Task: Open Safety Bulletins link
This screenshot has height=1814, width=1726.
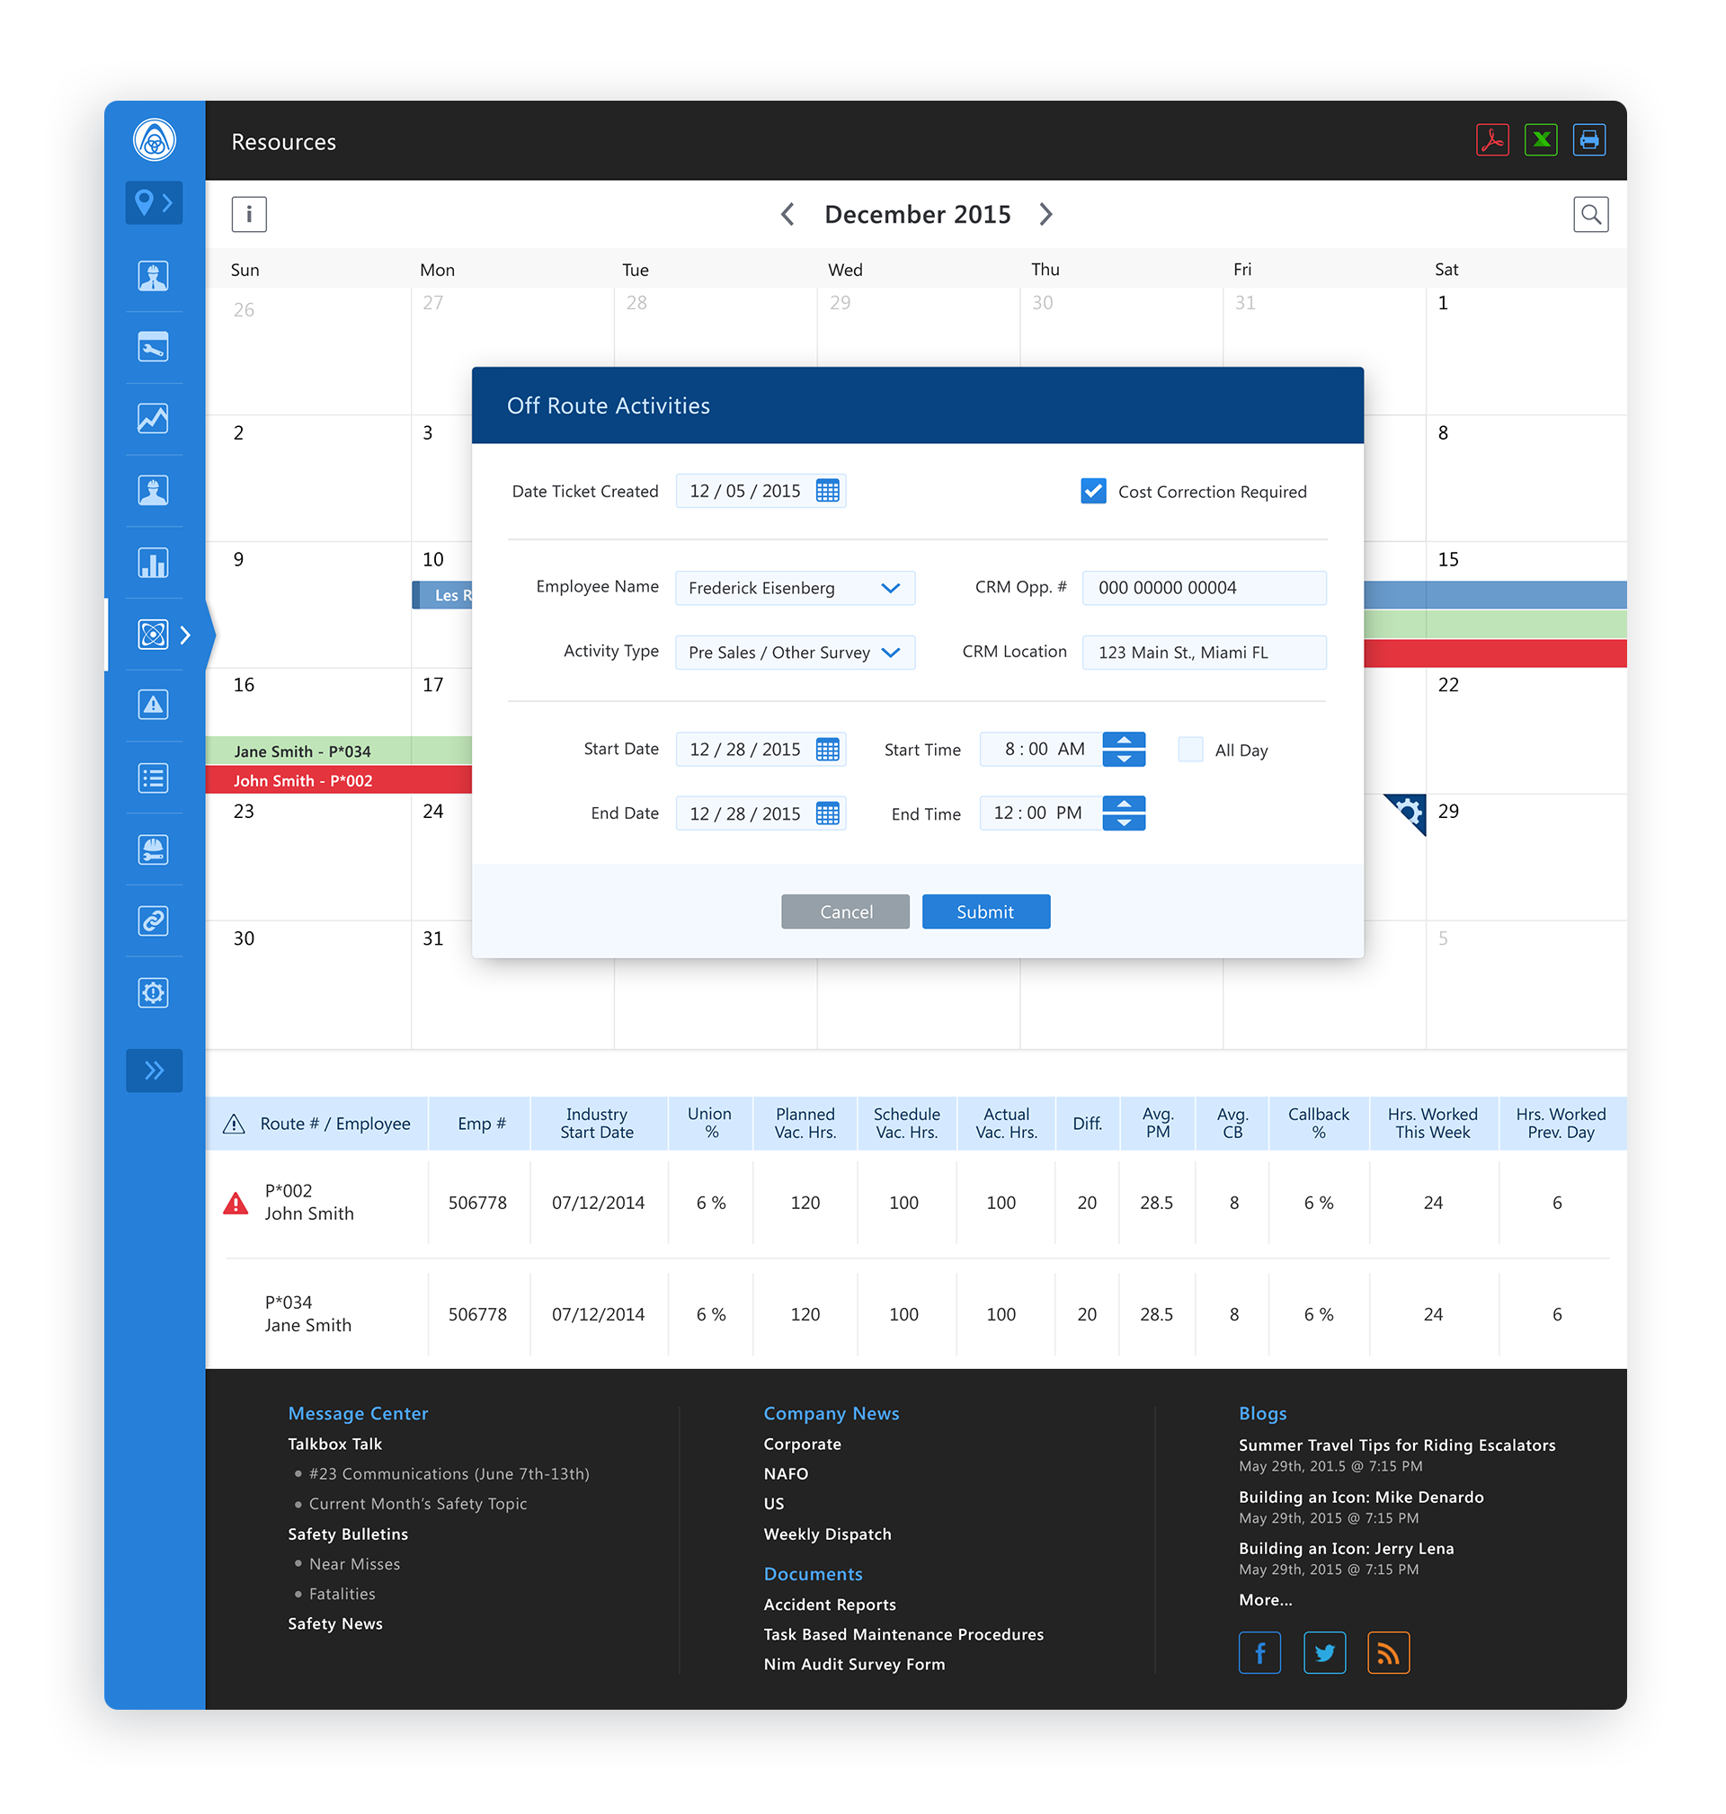Action: 348,1534
